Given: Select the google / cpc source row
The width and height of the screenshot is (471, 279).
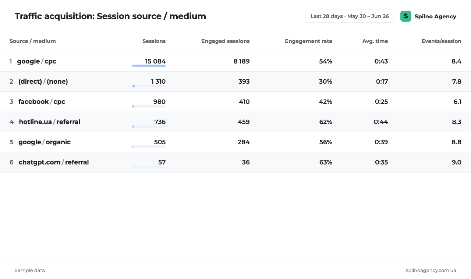Looking at the screenshot, I should pos(235,61).
